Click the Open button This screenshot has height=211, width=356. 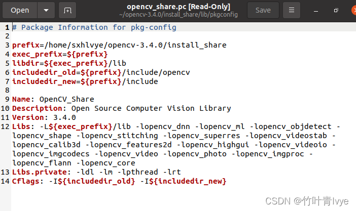[x=20, y=10]
